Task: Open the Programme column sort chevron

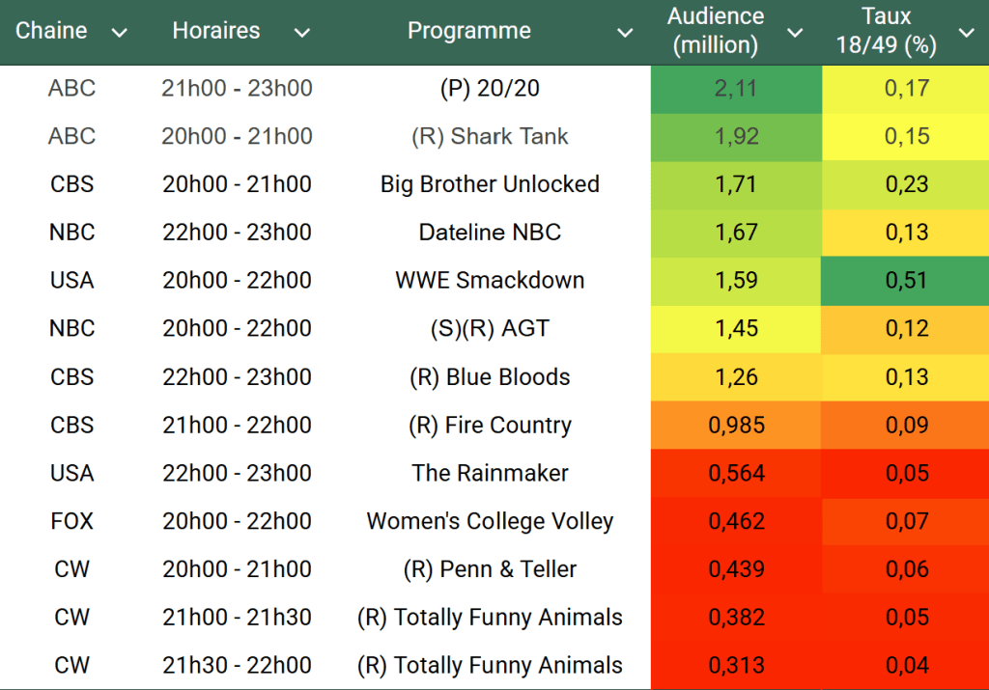Action: pyautogui.click(x=626, y=33)
